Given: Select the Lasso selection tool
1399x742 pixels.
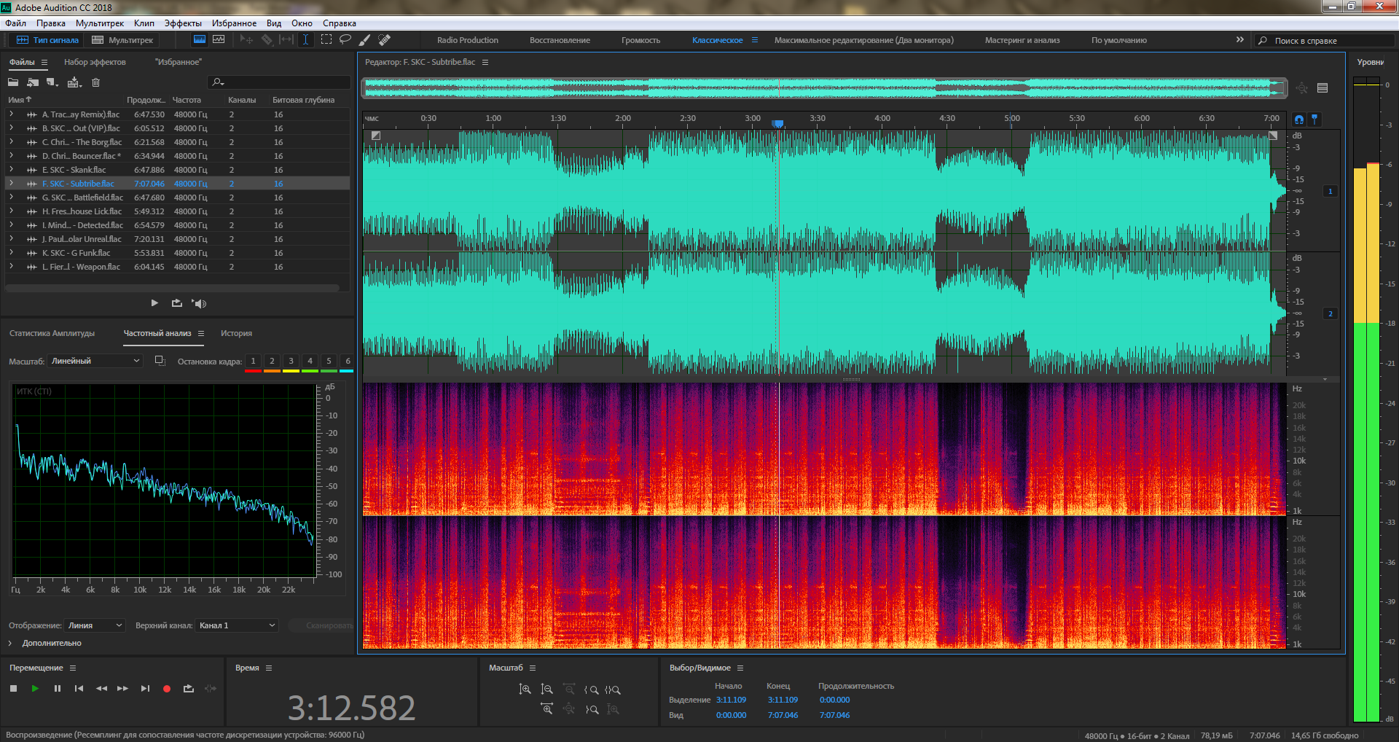Looking at the screenshot, I should (x=345, y=39).
